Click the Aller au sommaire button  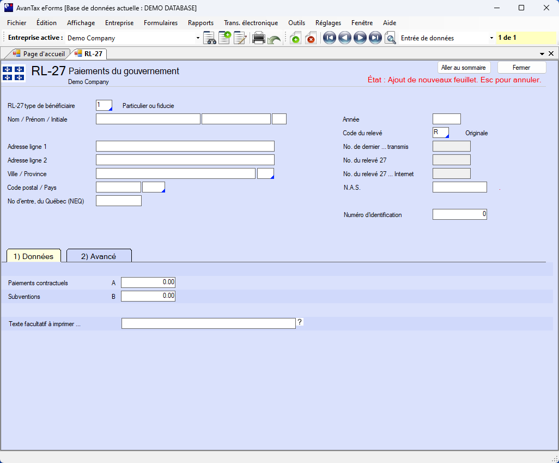(463, 68)
